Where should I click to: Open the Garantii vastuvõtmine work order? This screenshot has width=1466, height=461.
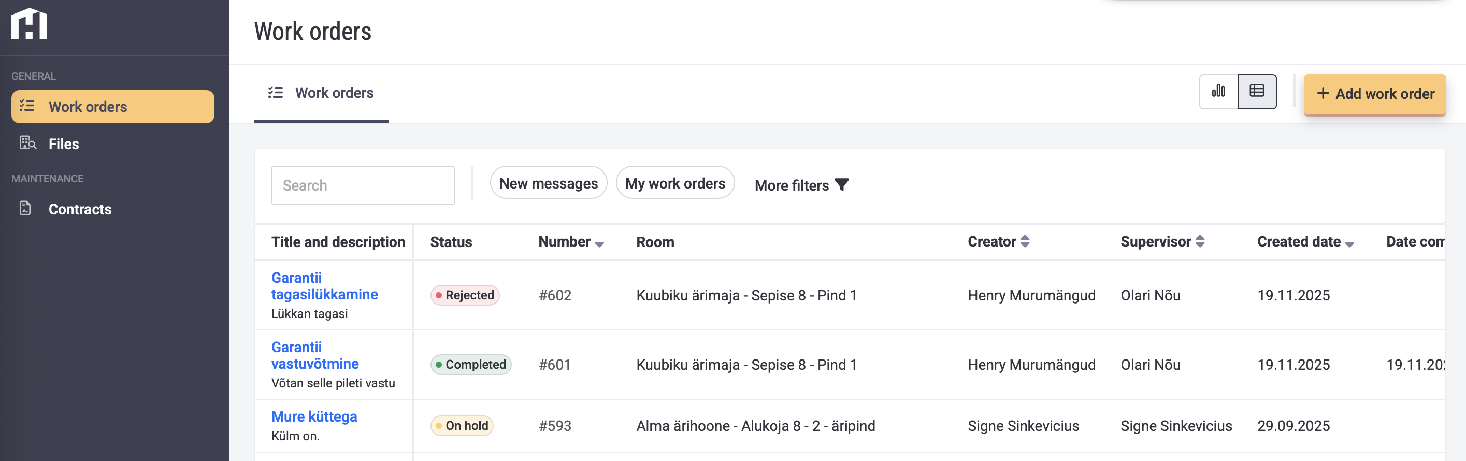click(315, 355)
